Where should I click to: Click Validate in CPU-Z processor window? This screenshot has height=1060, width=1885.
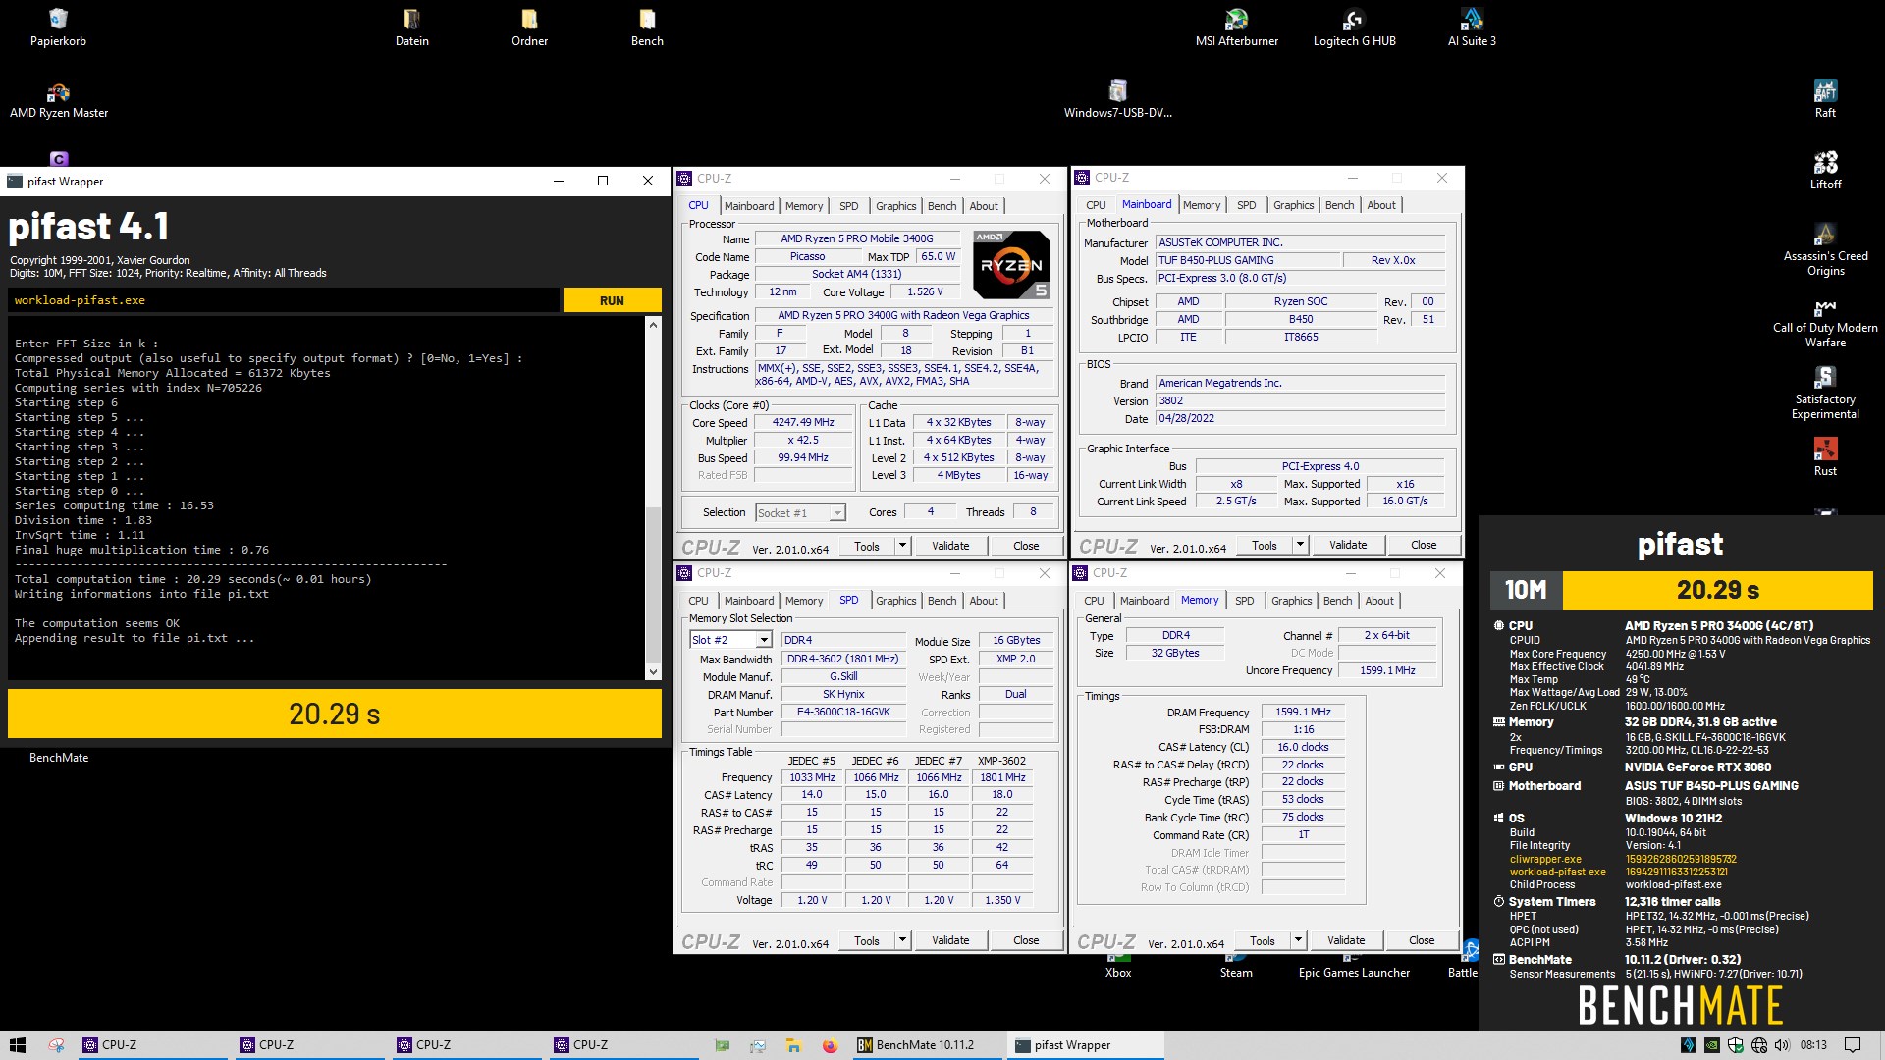(949, 546)
